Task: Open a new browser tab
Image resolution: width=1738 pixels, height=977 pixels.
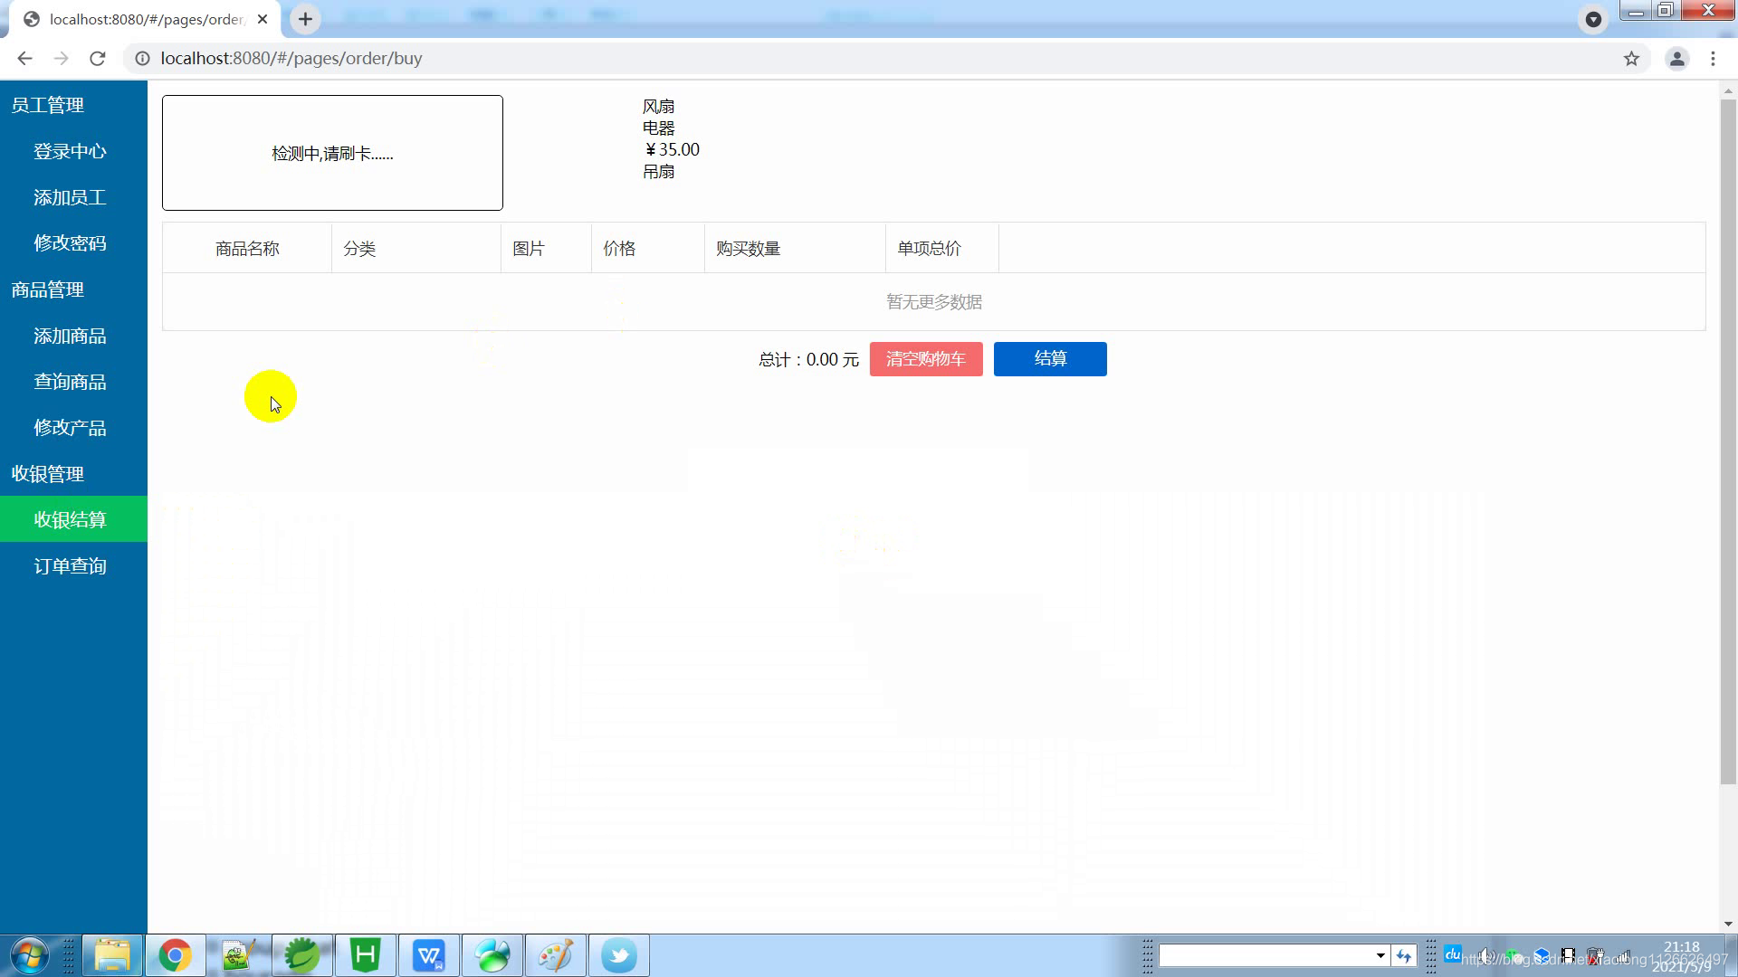Action: click(306, 19)
